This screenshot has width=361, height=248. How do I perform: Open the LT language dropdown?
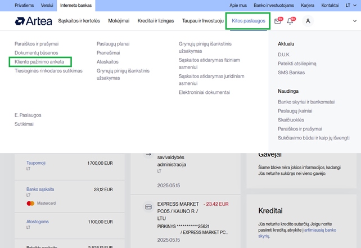351,5
